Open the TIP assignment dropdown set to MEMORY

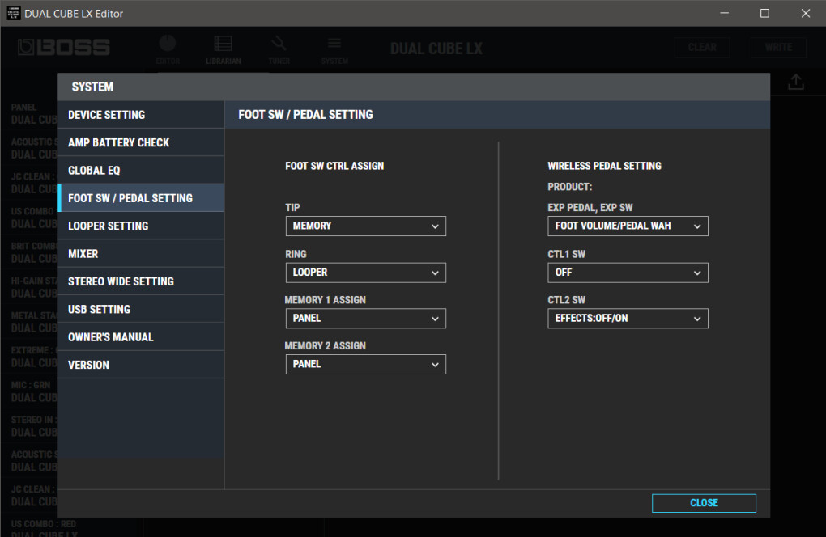tap(365, 226)
